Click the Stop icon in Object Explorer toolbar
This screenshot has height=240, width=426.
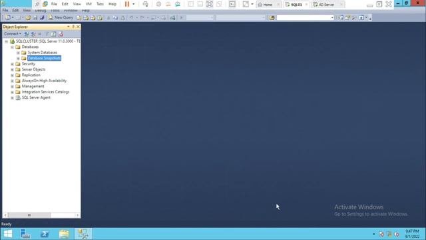coord(40,34)
